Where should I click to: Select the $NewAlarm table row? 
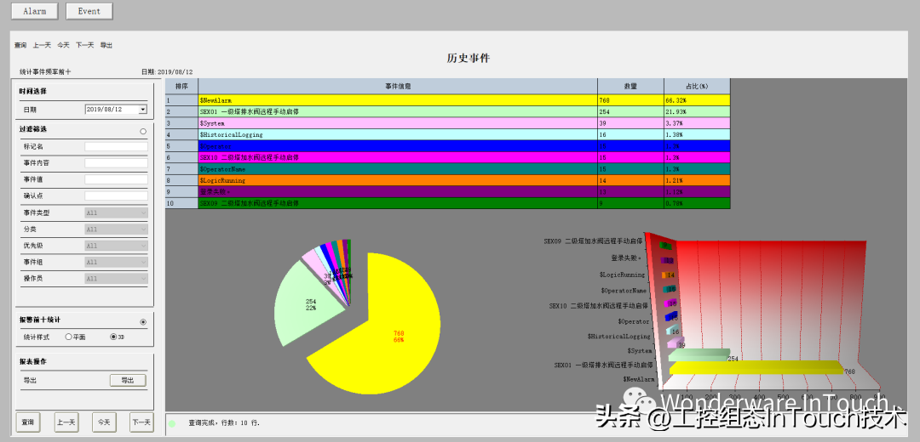pos(448,100)
